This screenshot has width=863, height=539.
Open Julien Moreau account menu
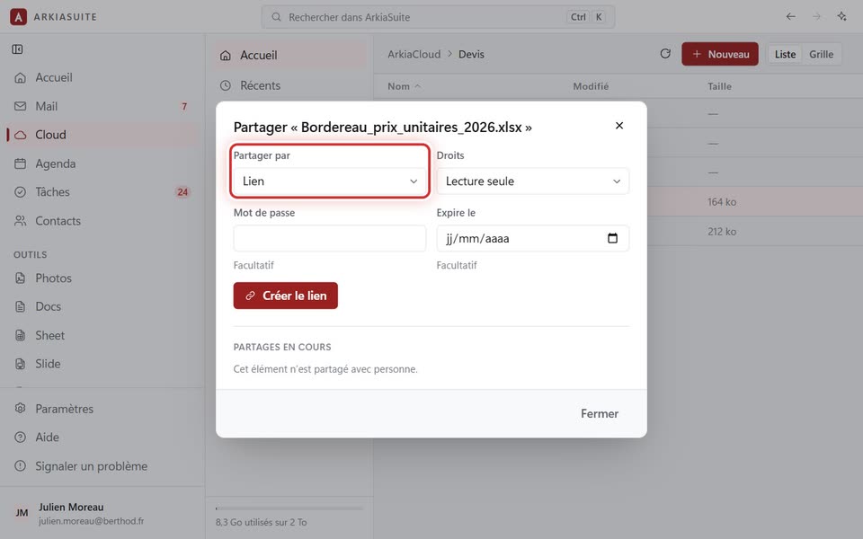point(102,513)
